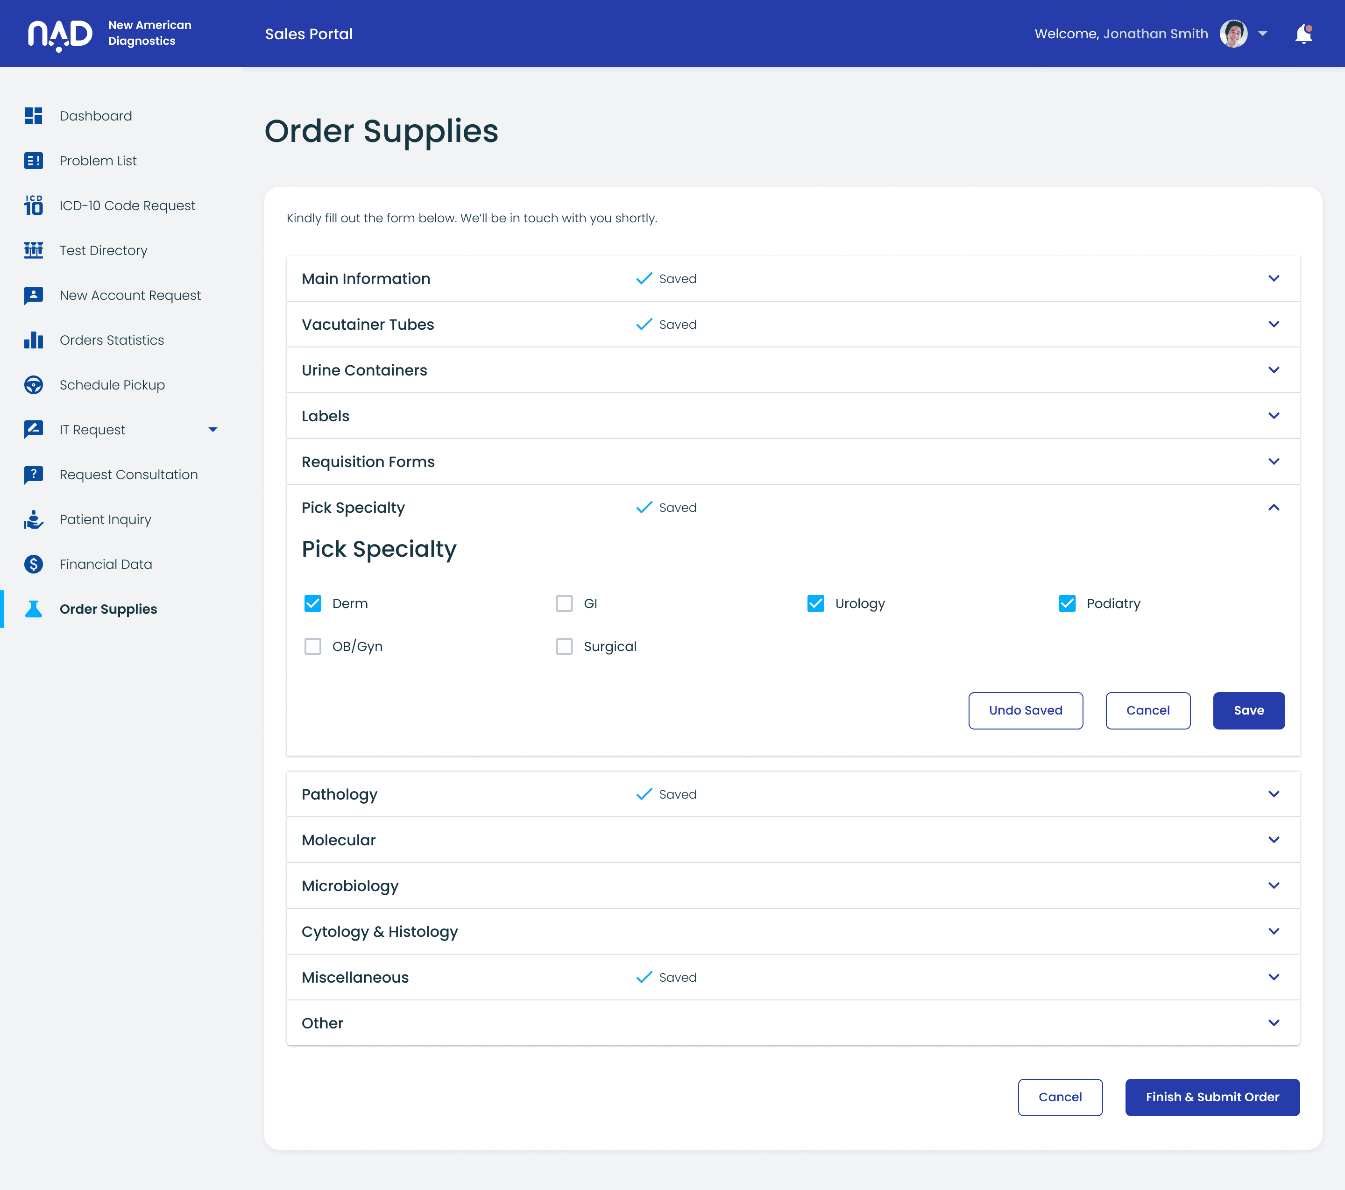Click the Financial Data dollar icon
This screenshot has height=1190, width=1345.
coord(34,564)
